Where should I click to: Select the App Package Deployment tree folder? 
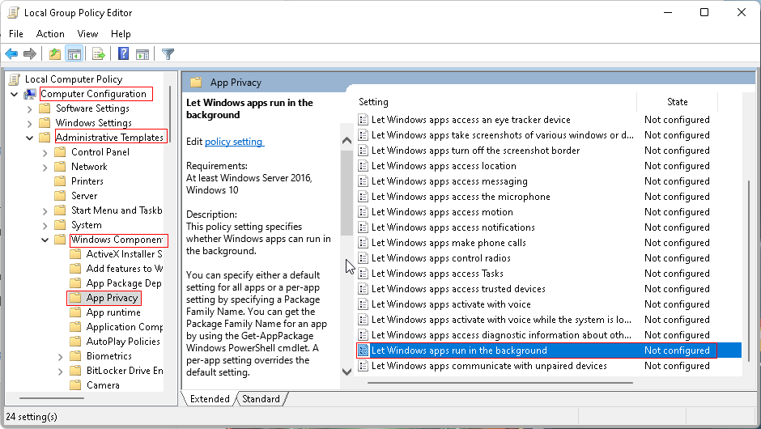pyautogui.click(x=124, y=283)
